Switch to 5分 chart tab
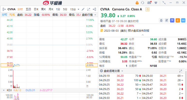The image size is (187, 100). pos(65,9)
